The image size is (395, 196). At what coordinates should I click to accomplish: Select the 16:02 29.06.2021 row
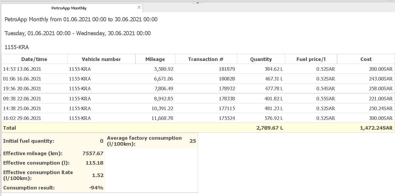coord(22,118)
